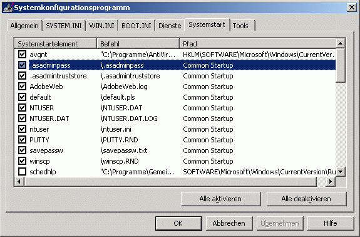
Task: Open the Dienste tab
Action: point(170,26)
